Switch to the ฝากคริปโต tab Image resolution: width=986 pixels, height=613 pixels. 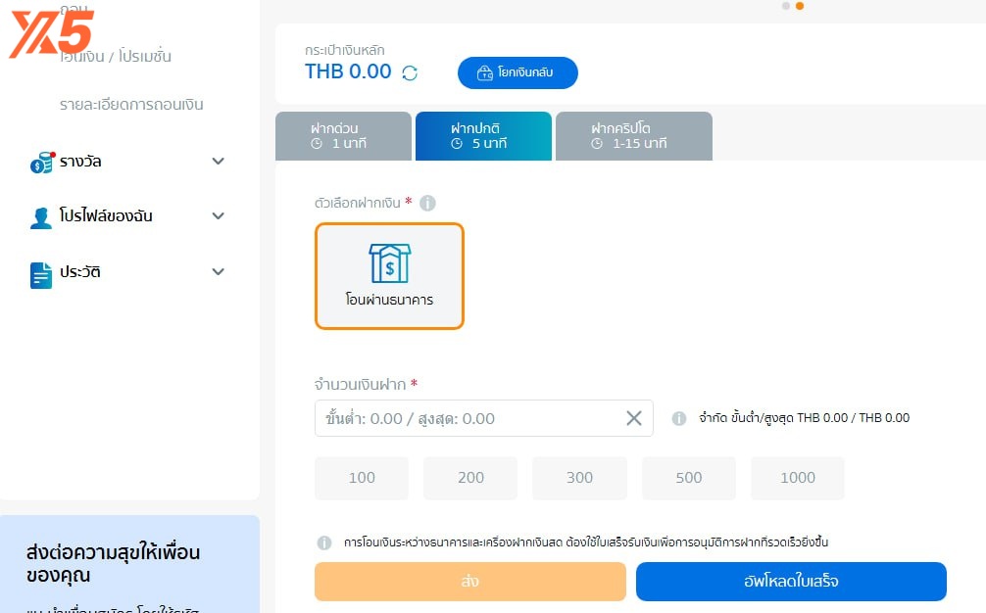633,136
